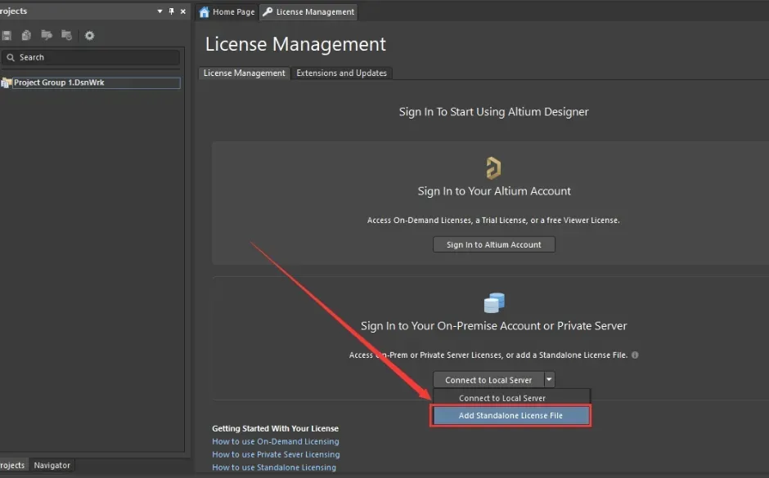Click the folder refresh icon in Projects toolbar

click(x=66, y=35)
